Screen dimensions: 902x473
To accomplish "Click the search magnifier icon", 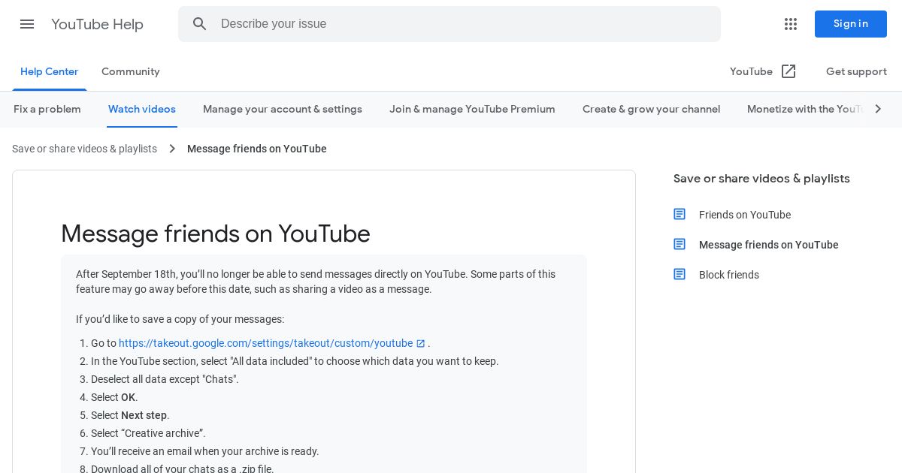I will pyautogui.click(x=200, y=24).
